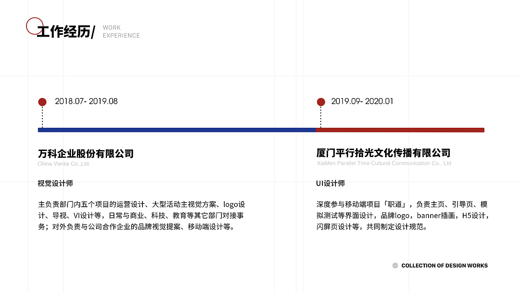The height and width of the screenshot is (293, 521).
Task: Select job title 视觉设计师
Action: (x=55, y=184)
